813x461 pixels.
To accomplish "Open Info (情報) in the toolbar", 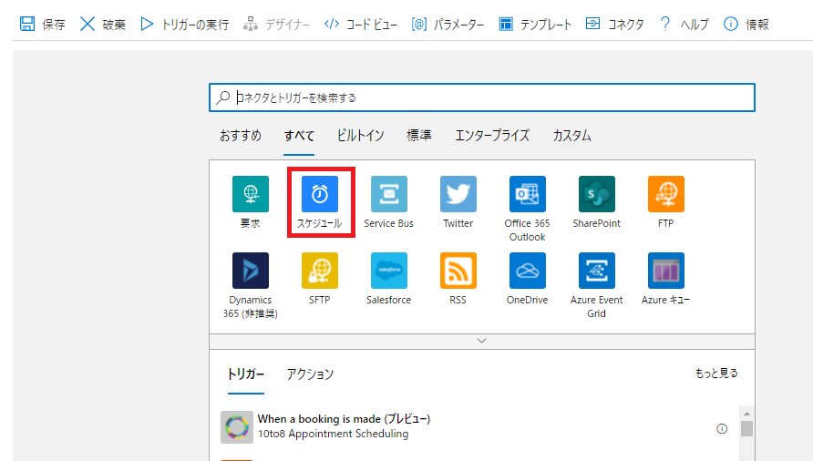I will click(x=746, y=25).
